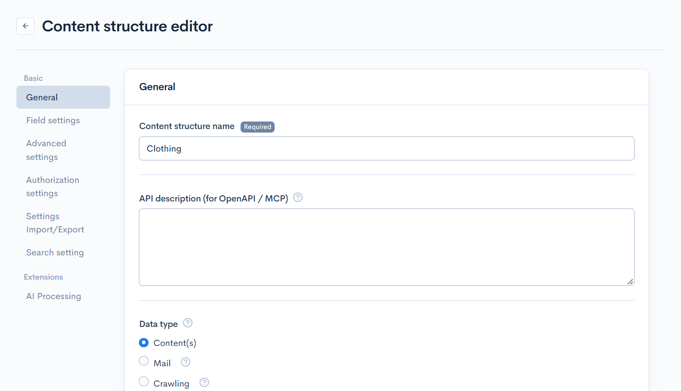Select the Content(s) data type
This screenshot has height=391, width=681.
click(144, 342)
